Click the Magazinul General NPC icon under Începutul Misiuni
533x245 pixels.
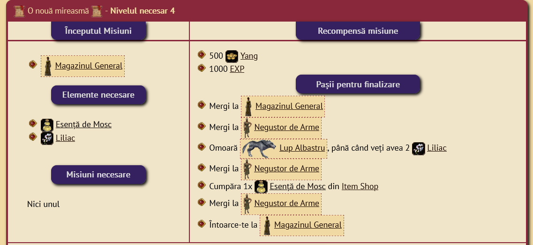(x=47, y=66)
